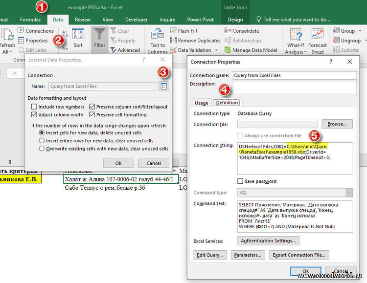Open the table column filter dropdown arrow
This screenshot has height=283, width=367.
click(174, 171)
